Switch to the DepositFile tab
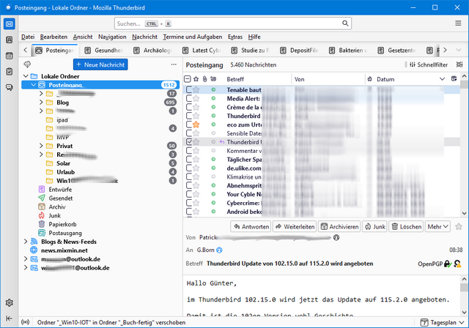 (300, 51)
